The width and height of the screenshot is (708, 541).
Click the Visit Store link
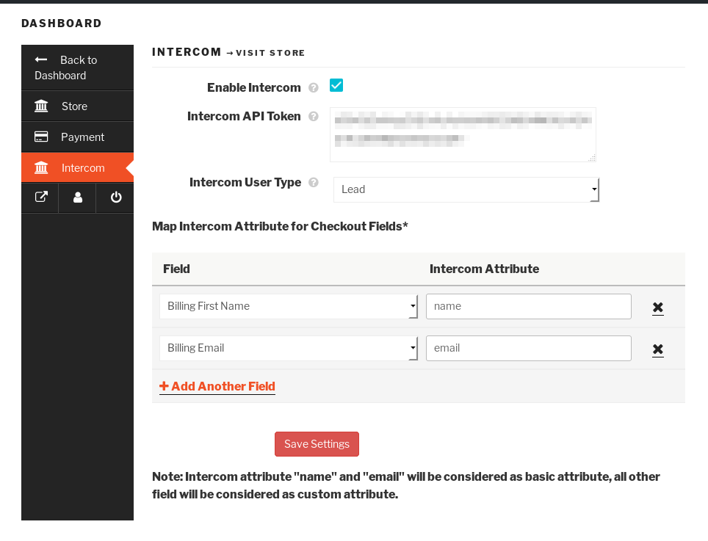coord(270,53)
